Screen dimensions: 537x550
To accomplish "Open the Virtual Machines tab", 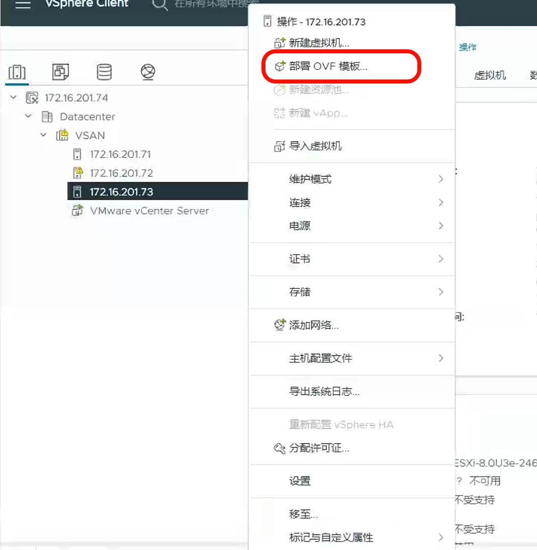I will [x=490, y=75].
